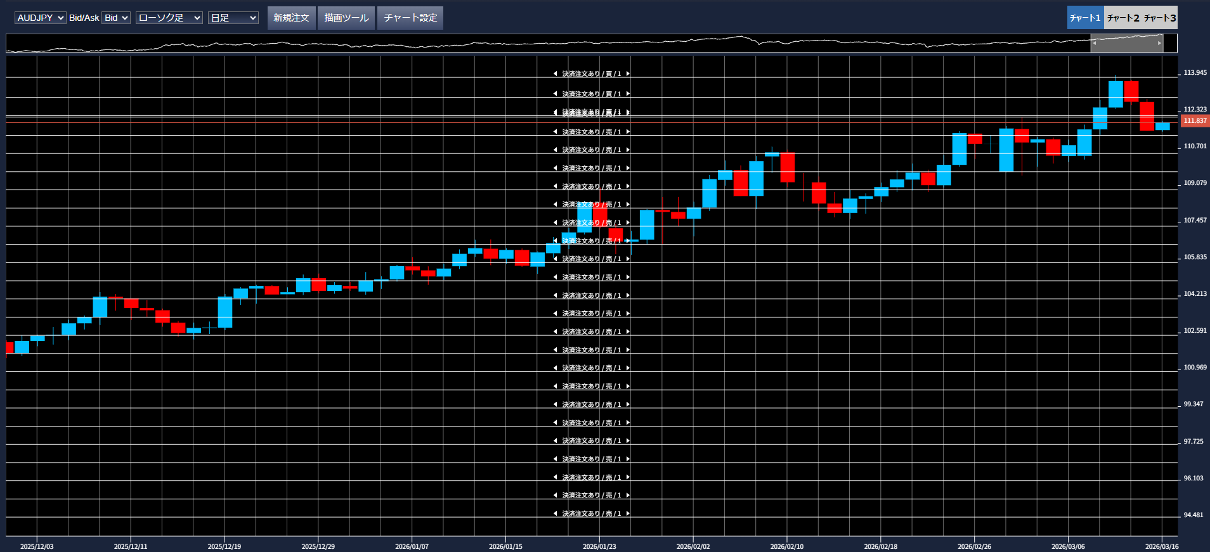Screen dimensions: 1210x552
Task: Open the ローソク足 chart type dropdown
Action: coord(169,18)
